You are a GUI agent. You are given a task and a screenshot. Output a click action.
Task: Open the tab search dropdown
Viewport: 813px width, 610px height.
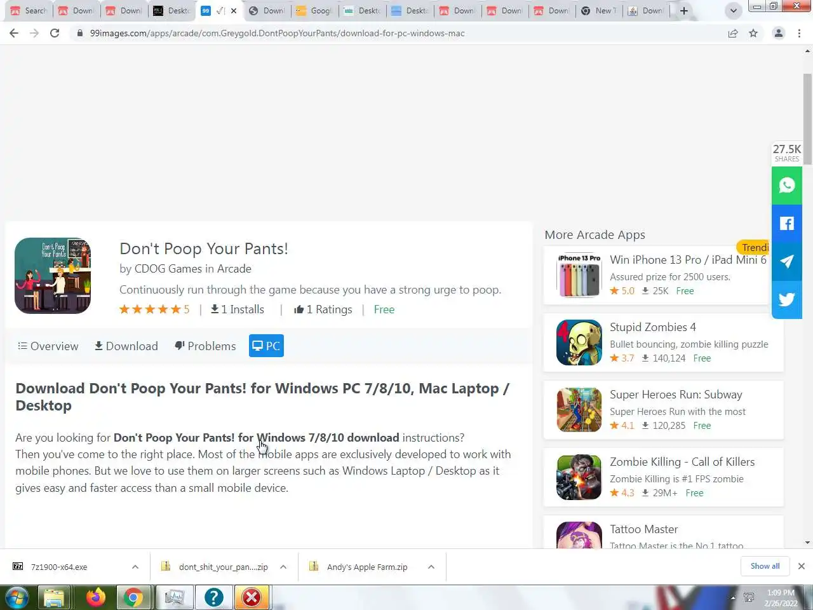tap(733, 11)
